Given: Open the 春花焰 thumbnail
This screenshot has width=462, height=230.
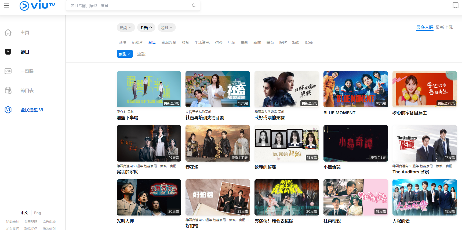Looking at the screenshot, I should click(218, 143).
